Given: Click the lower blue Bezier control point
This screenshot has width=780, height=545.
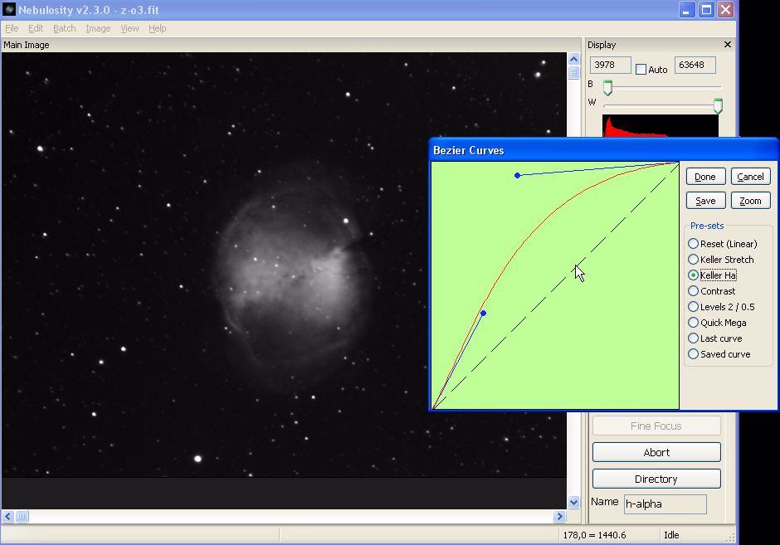Looking at the screenshot, I should (483, 313).
